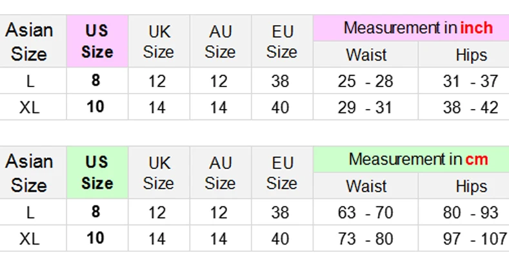Click the AU Size header in the inch table
Screen dimensions: 509x262
pos(221,41)
